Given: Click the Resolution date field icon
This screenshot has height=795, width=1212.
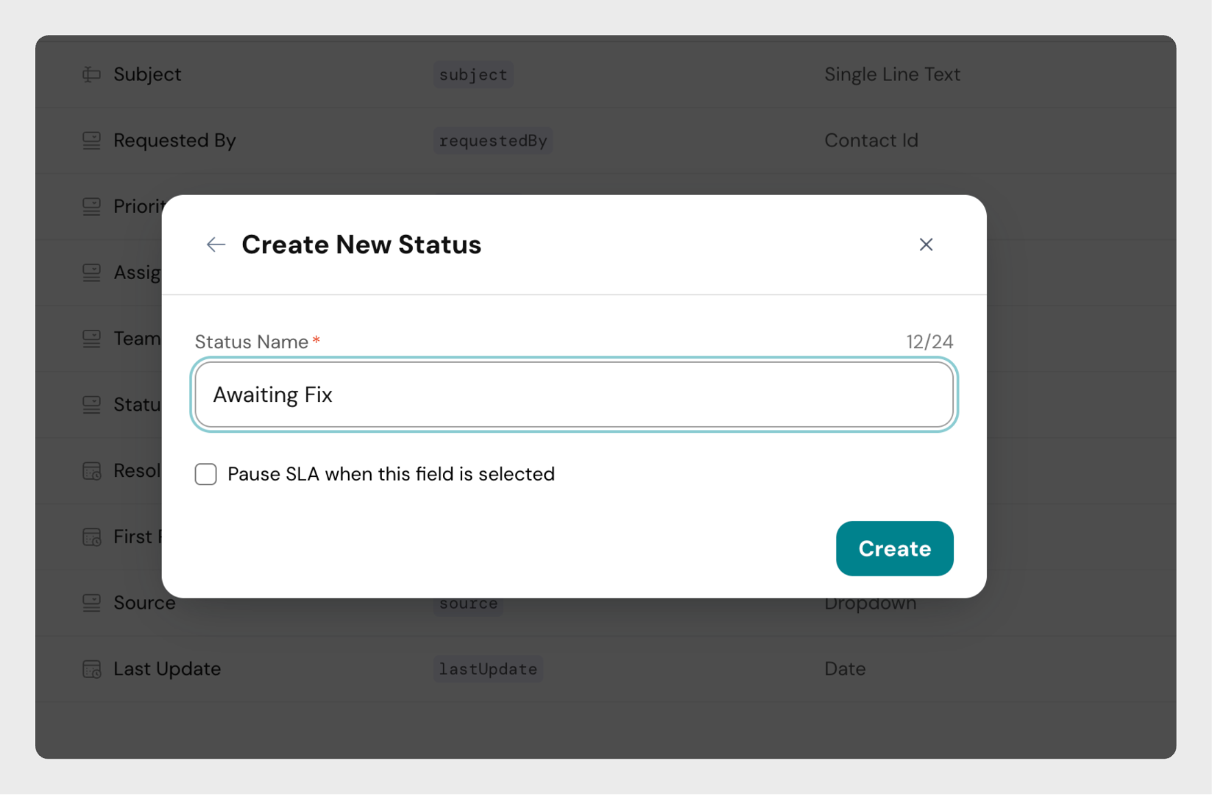Looking at the screenshot, I should coord(91,471).
